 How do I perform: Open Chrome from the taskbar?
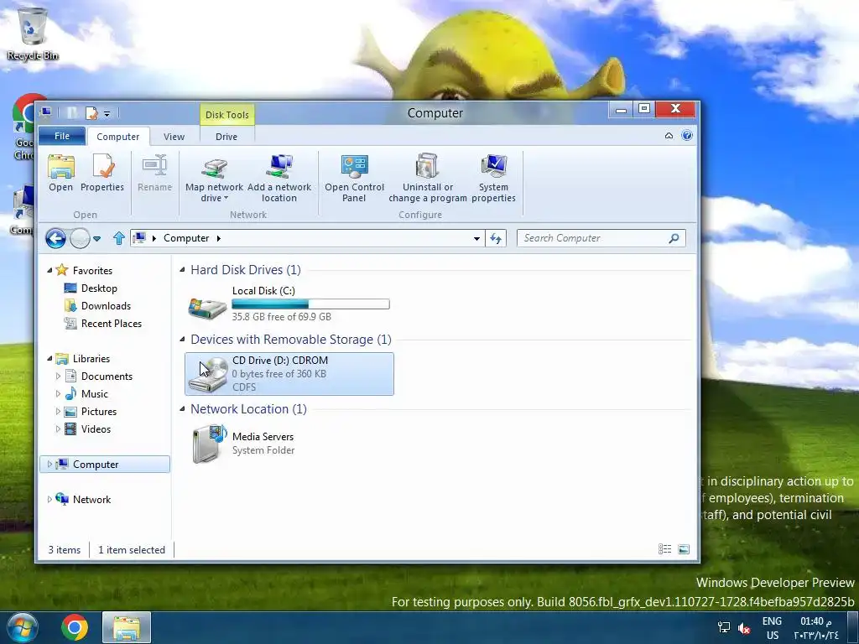point(75,627)
